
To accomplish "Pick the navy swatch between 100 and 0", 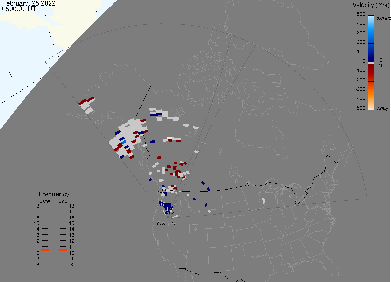I will click(371, 57).
